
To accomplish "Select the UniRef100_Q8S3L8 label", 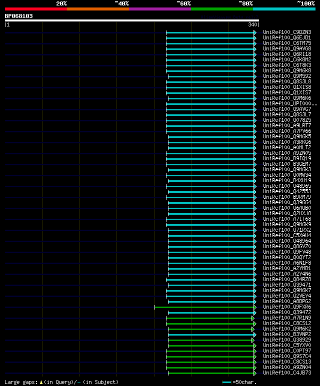I will click(x=287, y=81).
